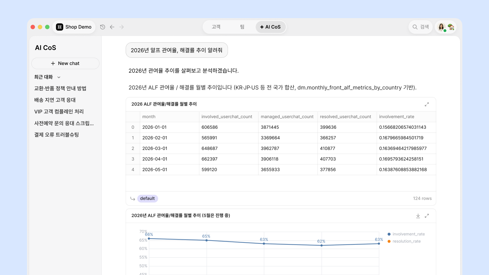Click the involvement_rate column header
Viewport: 489px width, 275px height.
tap(406, 117)
